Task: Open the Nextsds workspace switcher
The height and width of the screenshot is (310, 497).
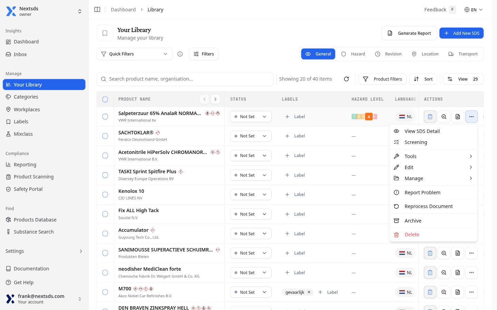Action: (x=44, y=11)
